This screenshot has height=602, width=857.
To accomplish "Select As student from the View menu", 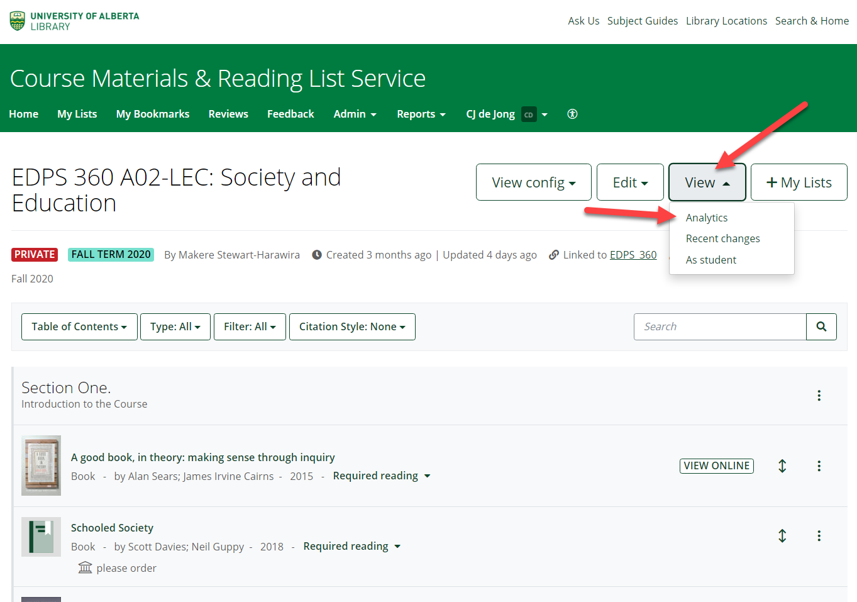I will pyautogui.click(x=711, y=260).
